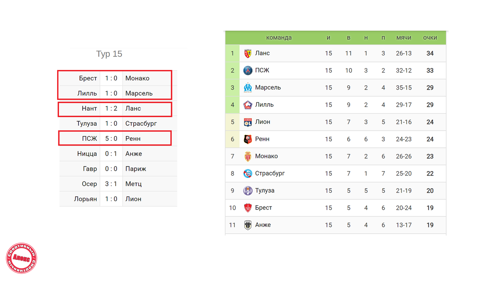The width and height of the screenshot is (501, 281).
Task: Click the Lyon club crest
Action: (248, 122)
